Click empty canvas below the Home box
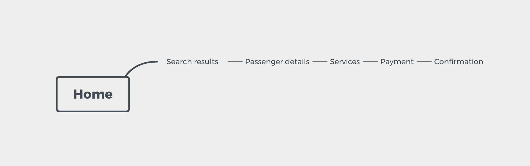This screenshot has height=166, width=530. point(93,140)
